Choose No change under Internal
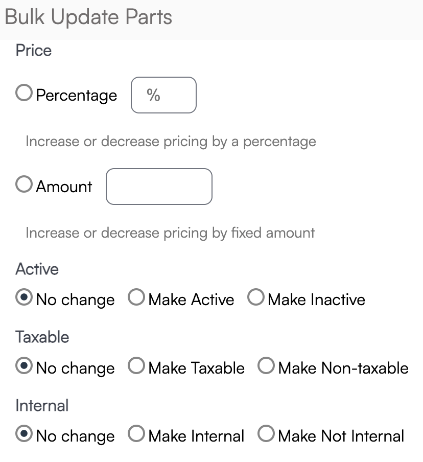Screen dimensions: 423x462 [x=24, y=434]
